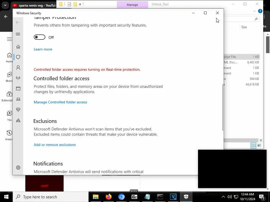Switch File Explorer to details view icon
The height and width of the screenshot is (202, 270).
[x=253, y=145]
